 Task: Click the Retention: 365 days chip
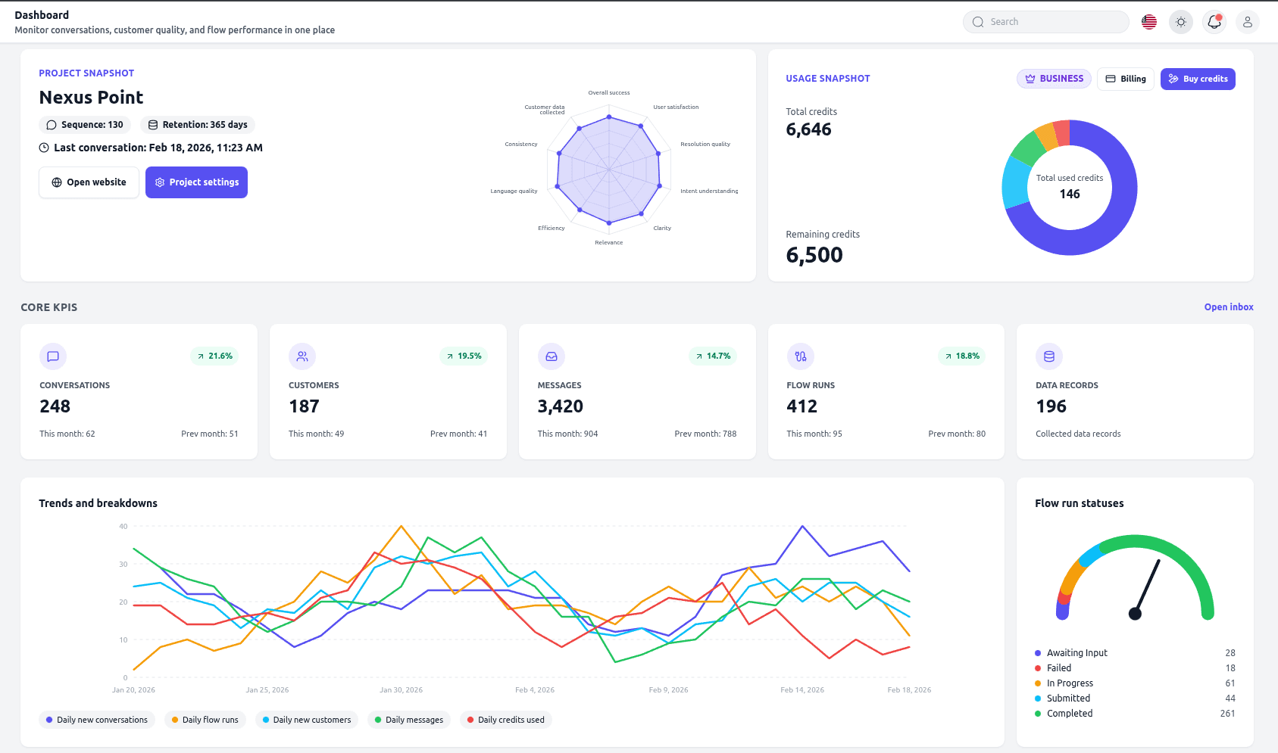tap(197, 125)
